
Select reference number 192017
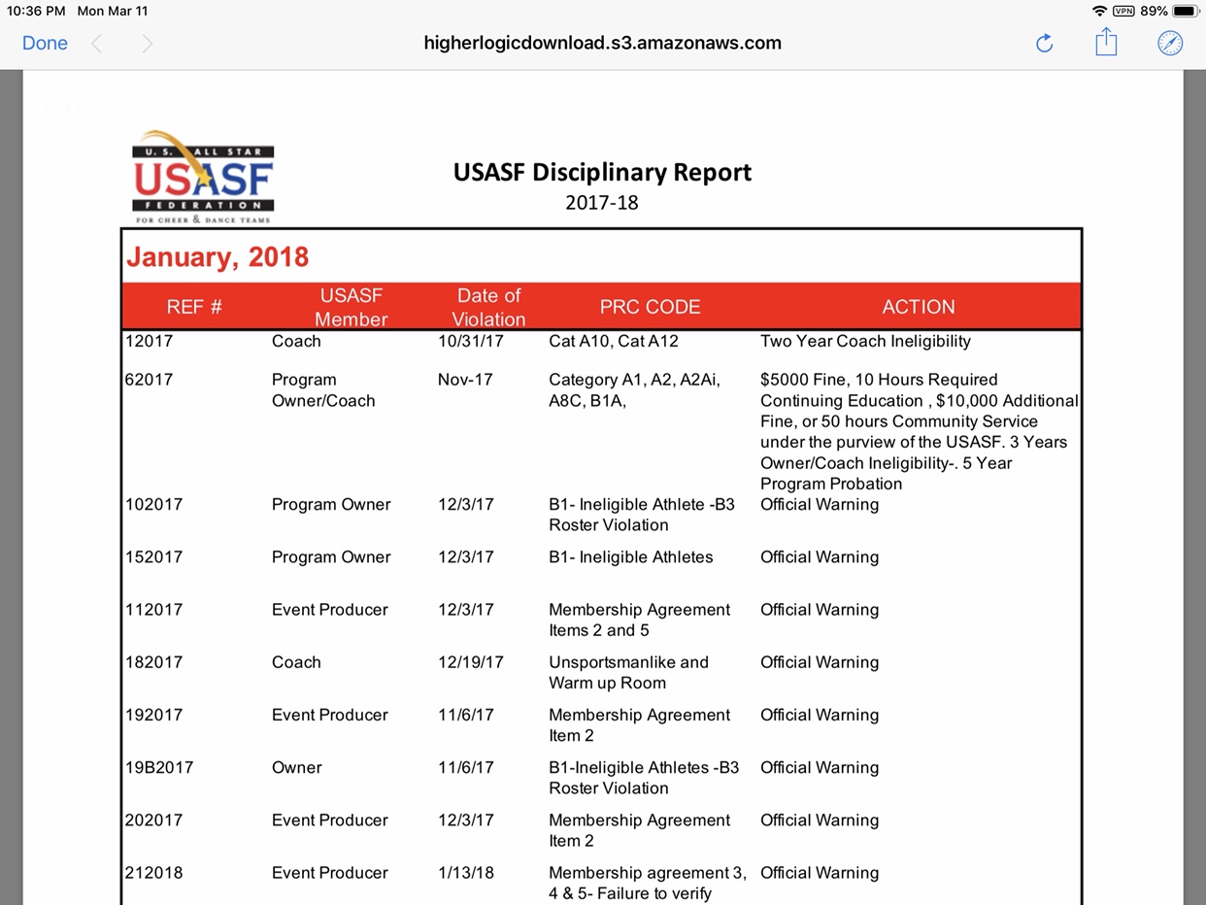click(x=153, y=714)
